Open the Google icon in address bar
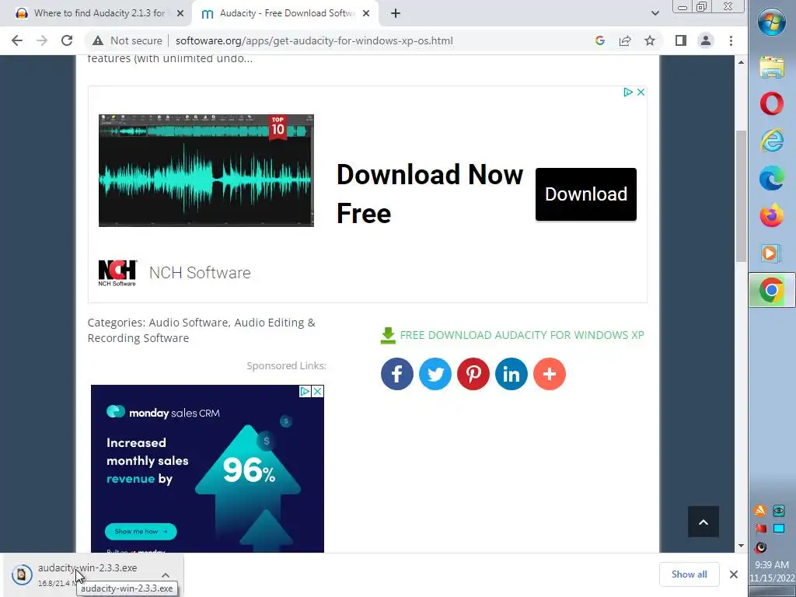The image size is (796, 597). click(600, 40)
